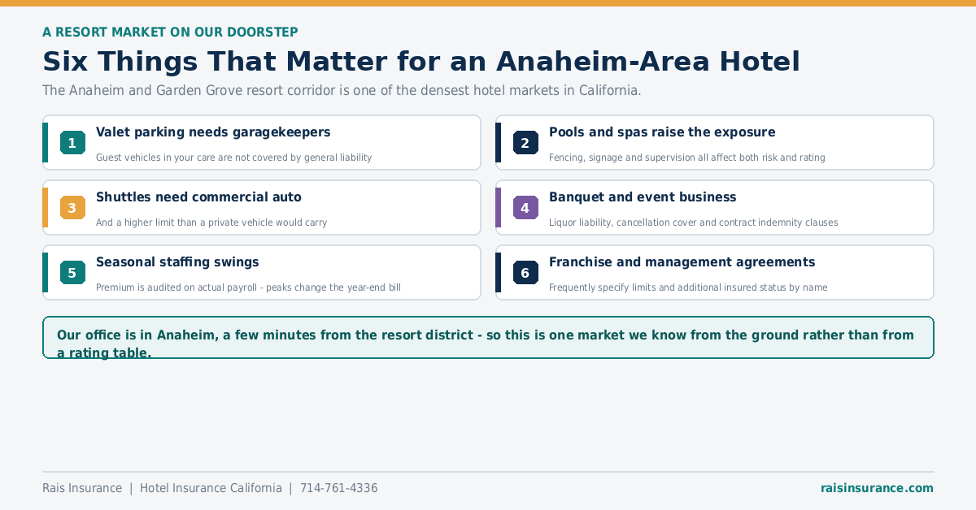Select the Pools and spas raise the exposure heading
976x510 pixels.
point(662,132)
